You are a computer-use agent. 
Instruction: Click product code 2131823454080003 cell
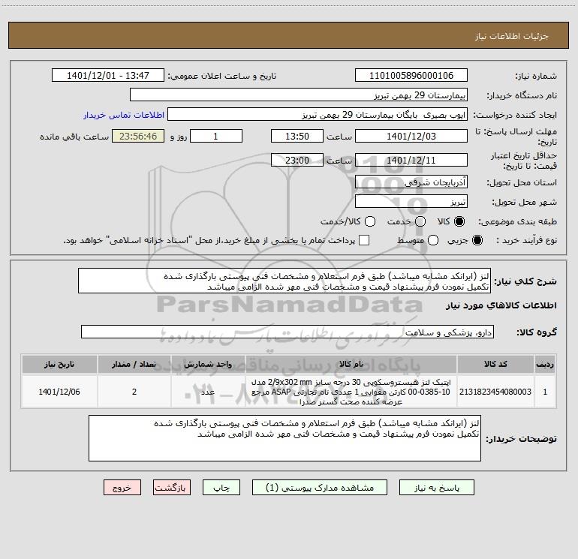click(495, 392)
